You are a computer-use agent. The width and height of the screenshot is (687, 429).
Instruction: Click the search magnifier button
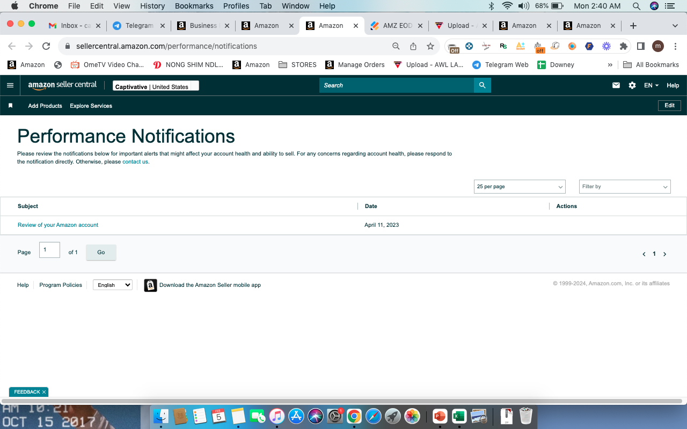click(482, 85)
